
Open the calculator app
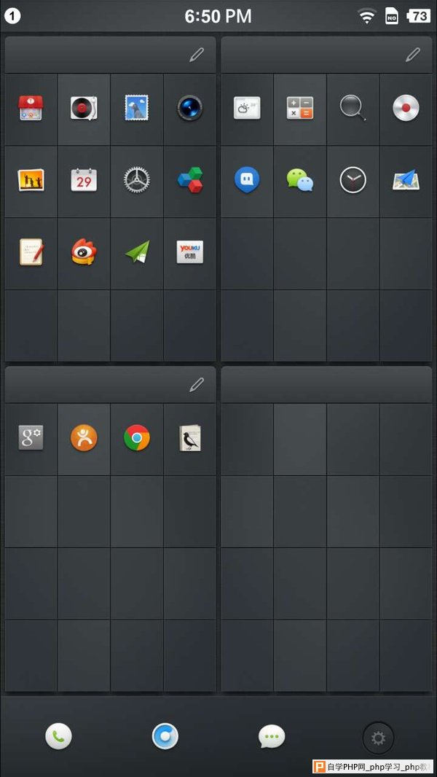[x=300, y=108]
